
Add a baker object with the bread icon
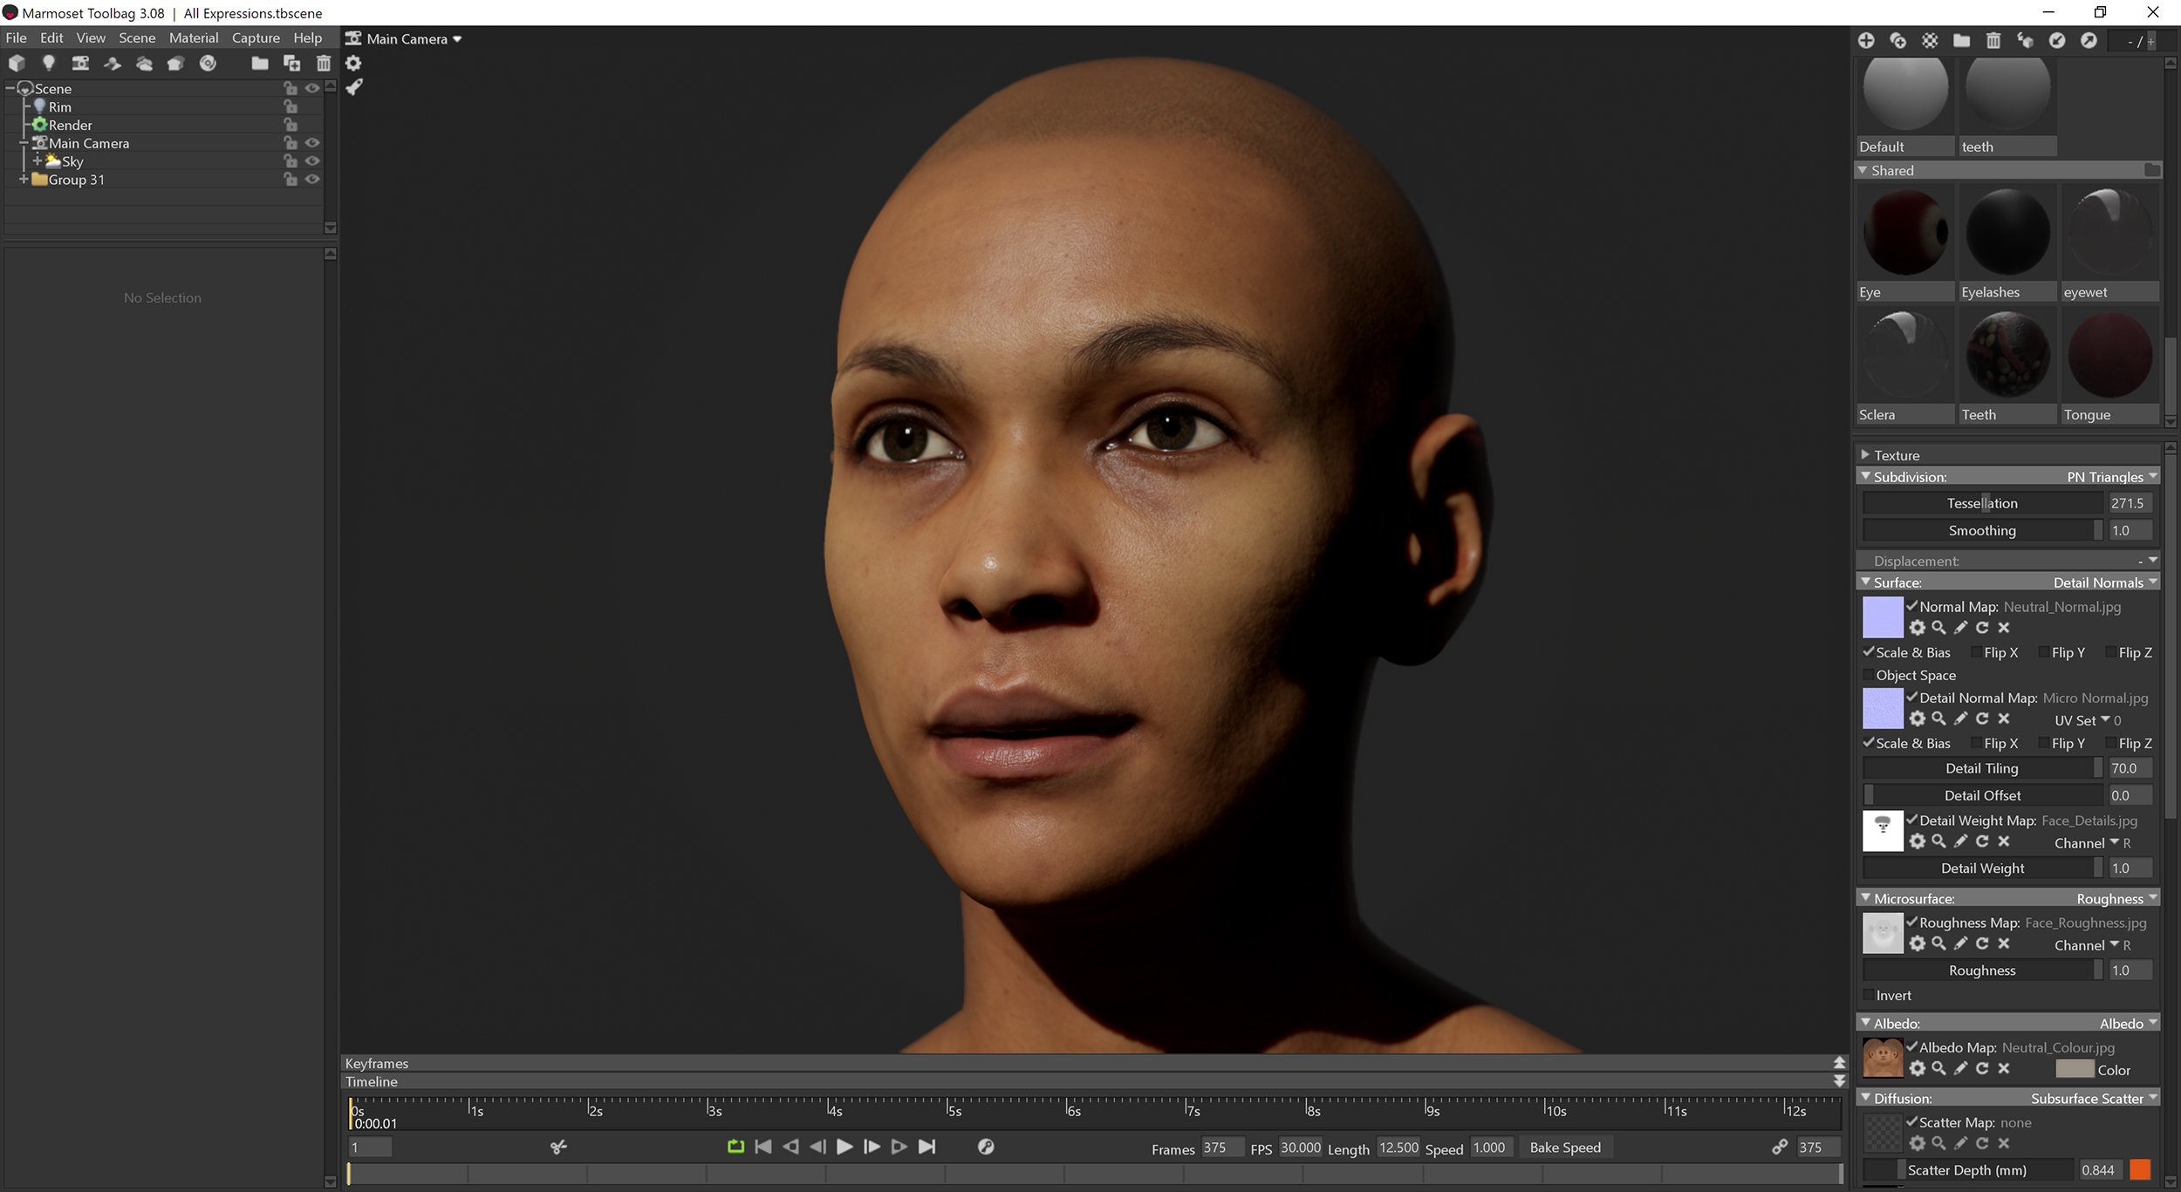[x=175, y=63]
